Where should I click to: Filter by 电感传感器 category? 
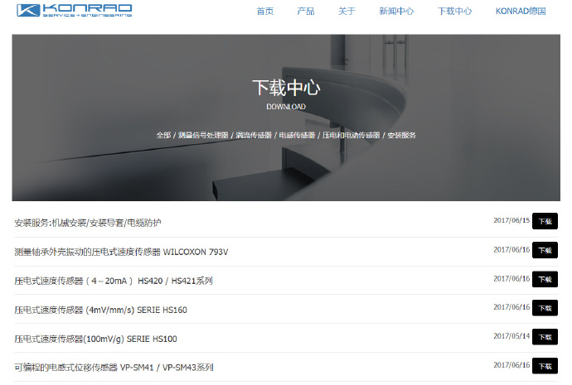(x=297, y=135)
